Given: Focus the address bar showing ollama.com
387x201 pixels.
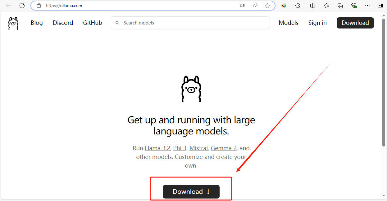Looking at the screenshot, I should (153, 6).
